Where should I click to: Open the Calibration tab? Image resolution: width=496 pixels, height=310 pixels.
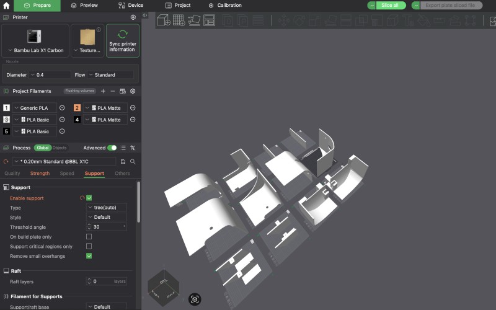click(225, 6)
